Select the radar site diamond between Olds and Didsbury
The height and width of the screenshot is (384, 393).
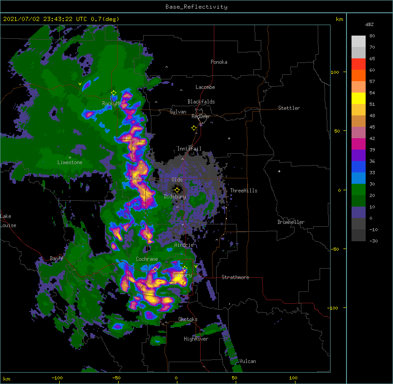click(x=177, y=190)
